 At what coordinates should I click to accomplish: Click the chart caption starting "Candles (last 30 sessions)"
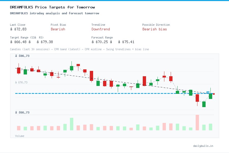point(79,49)
